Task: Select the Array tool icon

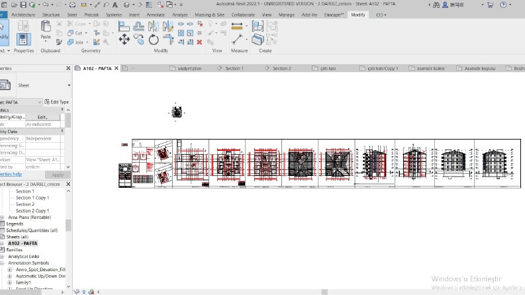Action: pyautogui.click(x=181, y=33)
